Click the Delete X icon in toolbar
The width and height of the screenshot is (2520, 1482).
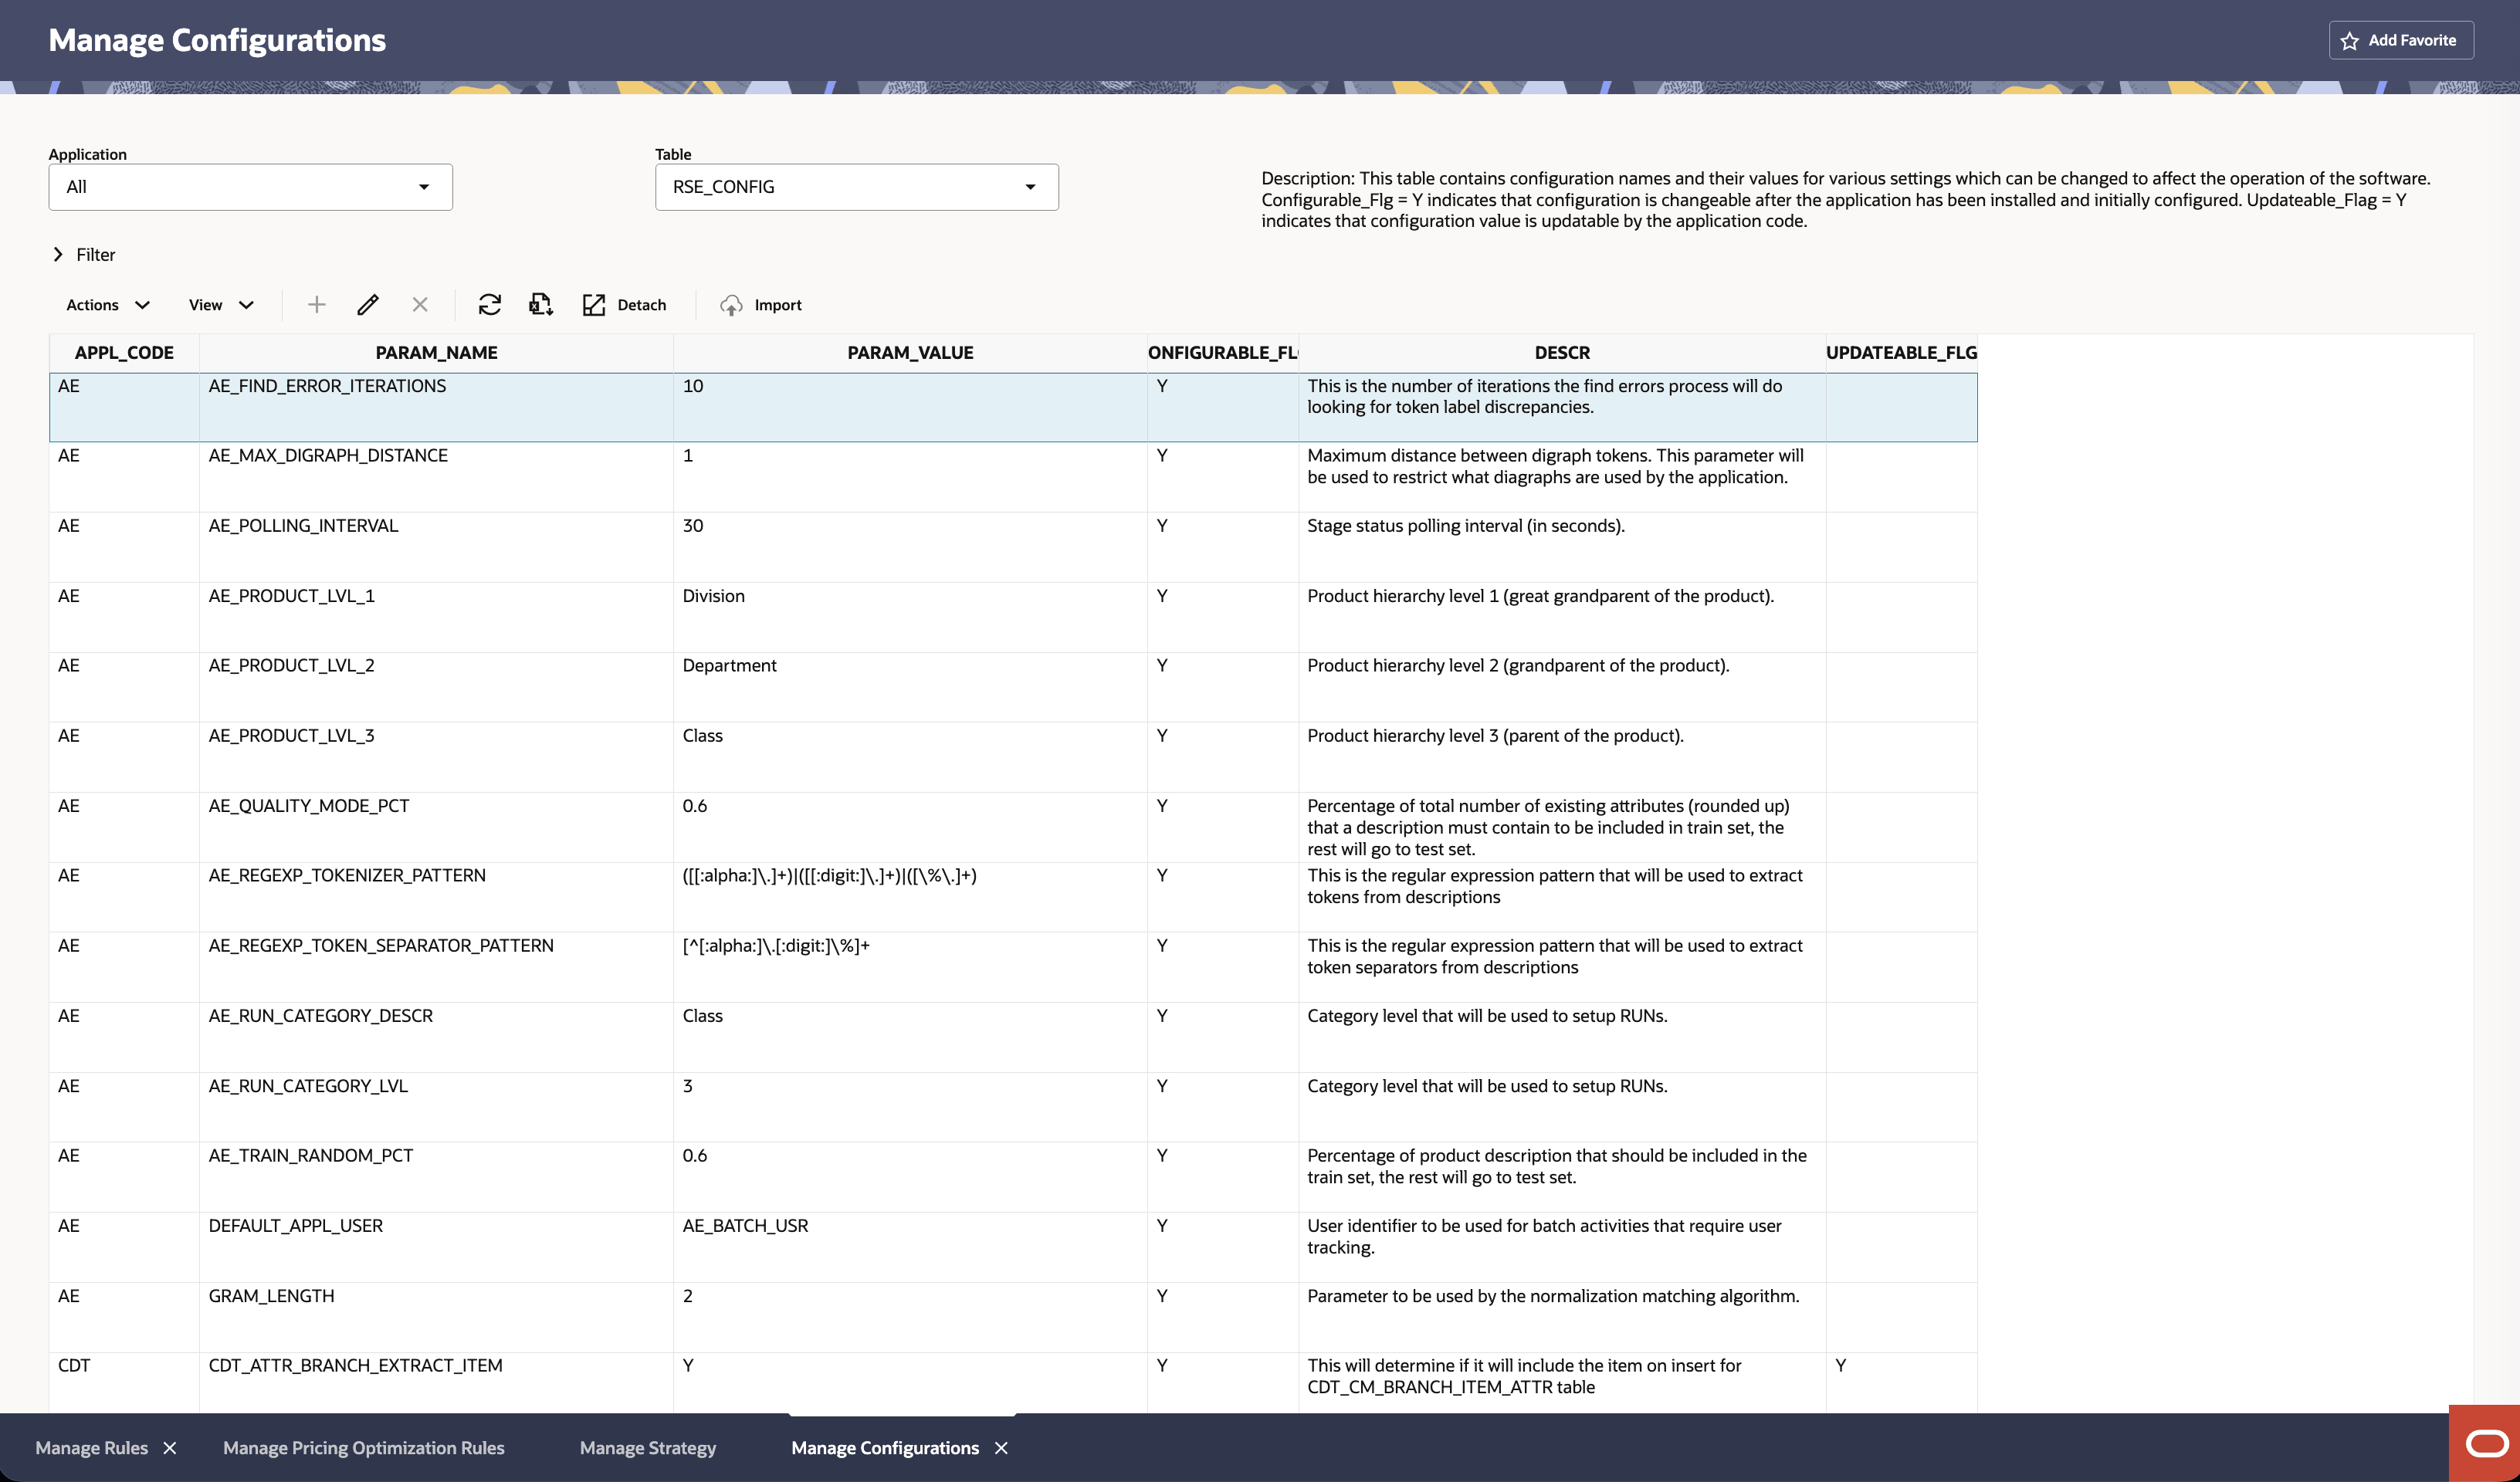coord(420,305)
